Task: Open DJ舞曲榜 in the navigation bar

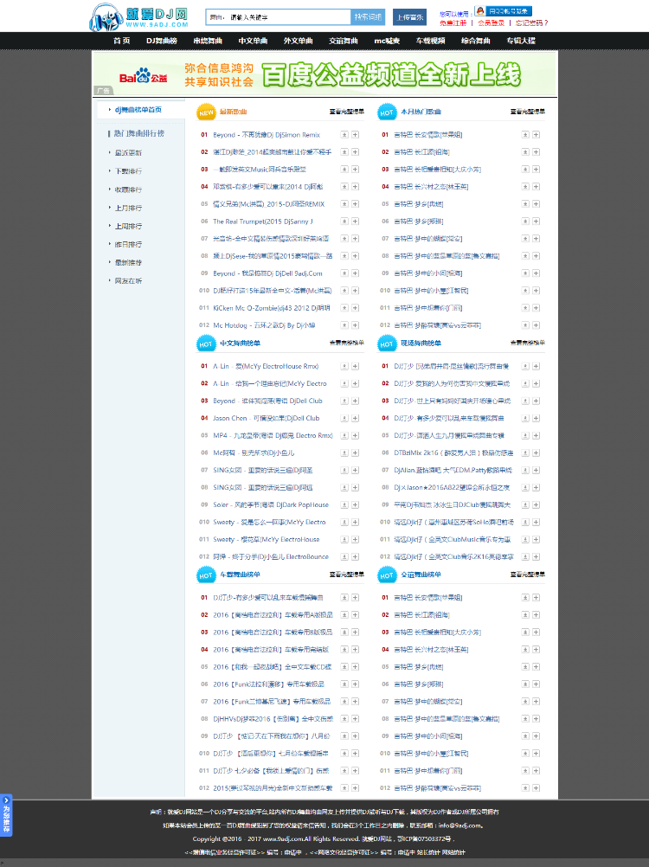Action: pyautogui.click(x=162, y=41)
